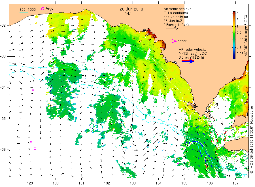Click the IMOS copyright timestamp text

tap(251, 140)
